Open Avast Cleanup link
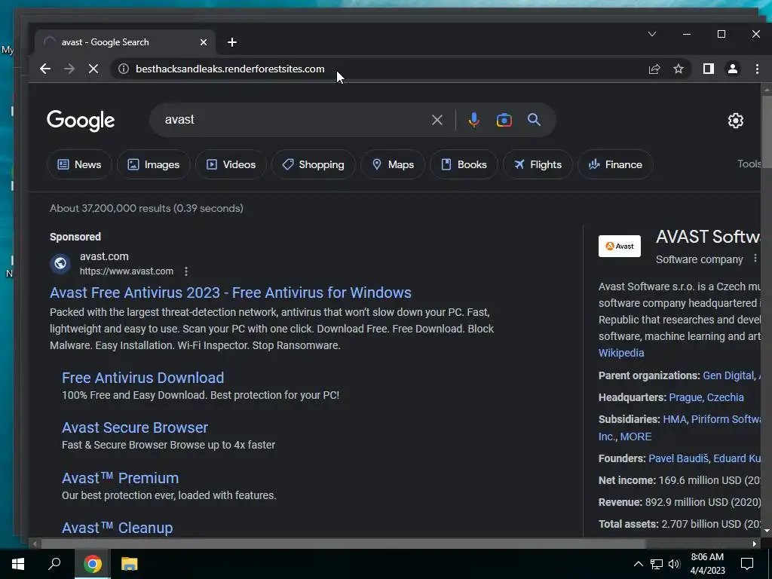Screen dimensions: 772x579 pyautogui.click(x=117, y=528)
